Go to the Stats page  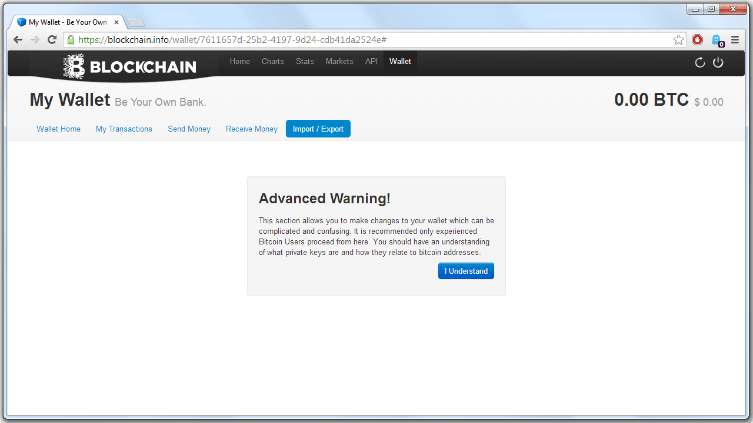tap(305, 62)
